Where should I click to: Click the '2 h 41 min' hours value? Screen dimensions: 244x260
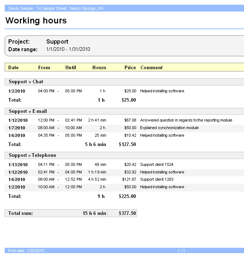(x=97, y=120)
